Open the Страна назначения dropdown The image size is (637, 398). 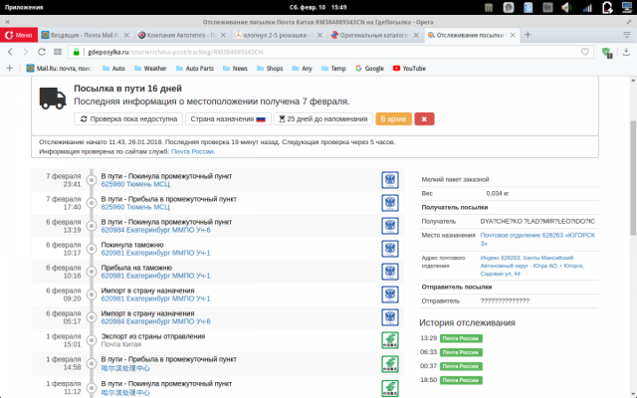(x=228, y=119)
